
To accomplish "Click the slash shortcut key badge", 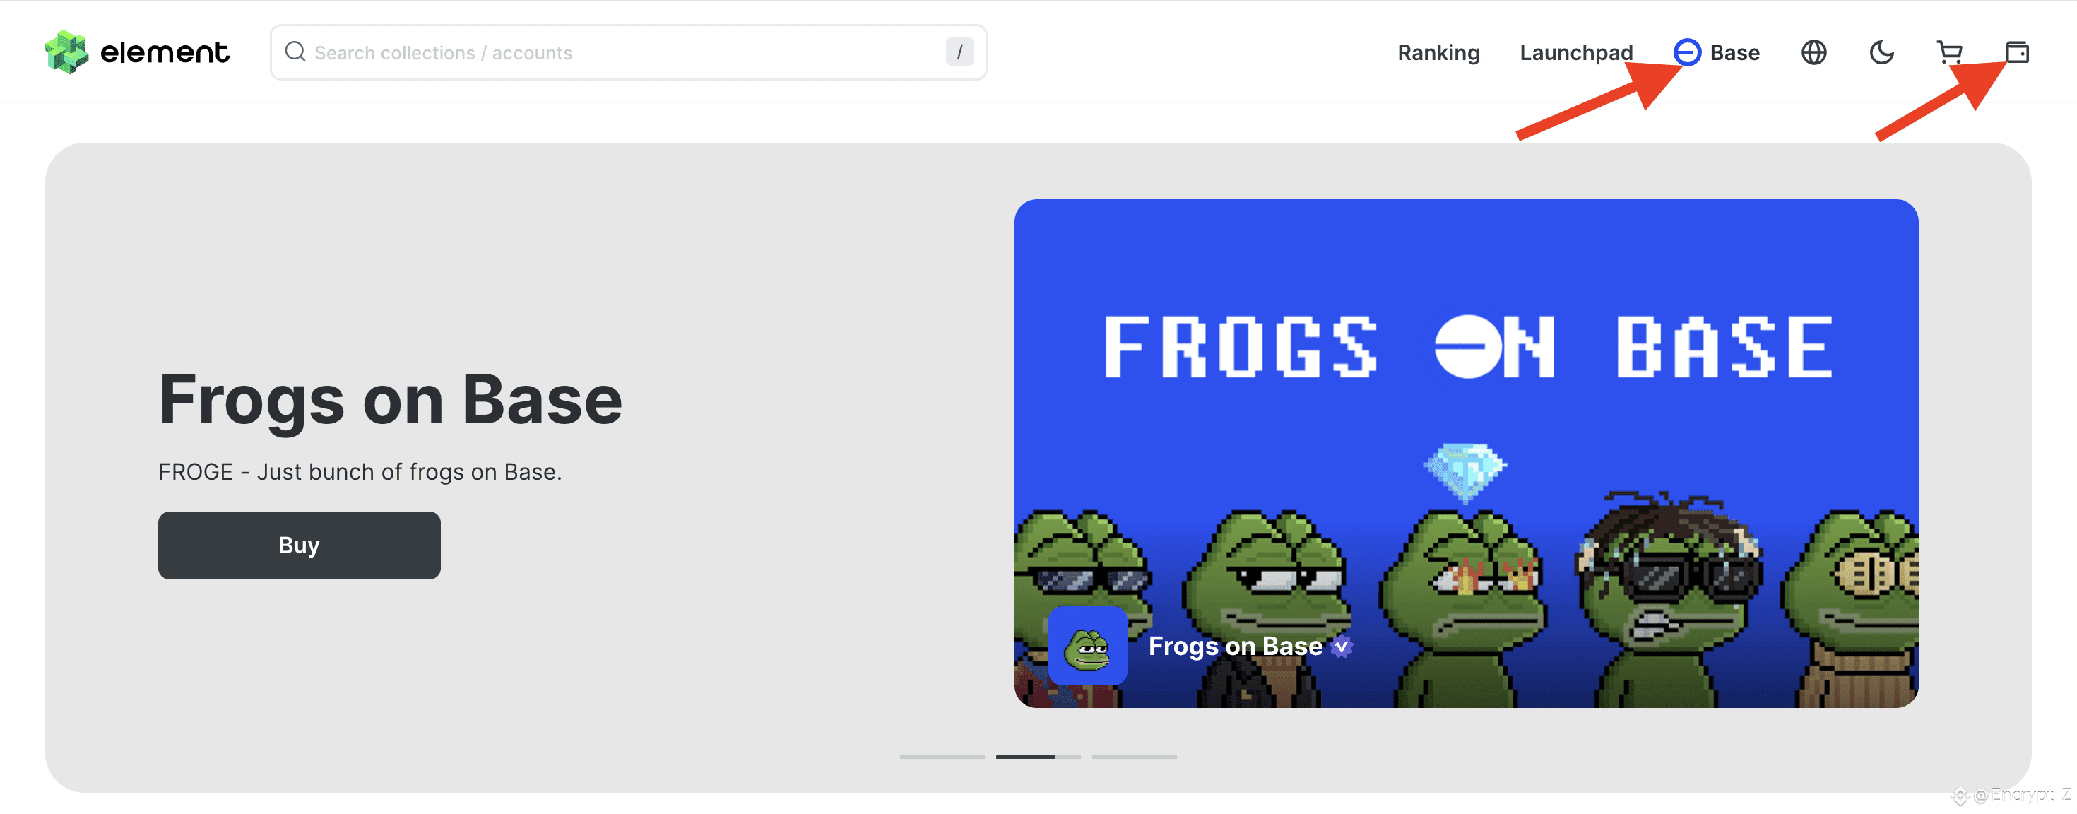I will (x=959, y=52).
